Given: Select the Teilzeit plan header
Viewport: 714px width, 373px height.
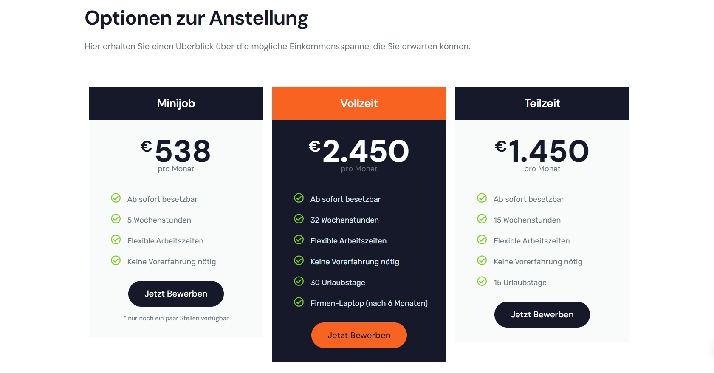Looking at the screenshot, I should 542,103.
